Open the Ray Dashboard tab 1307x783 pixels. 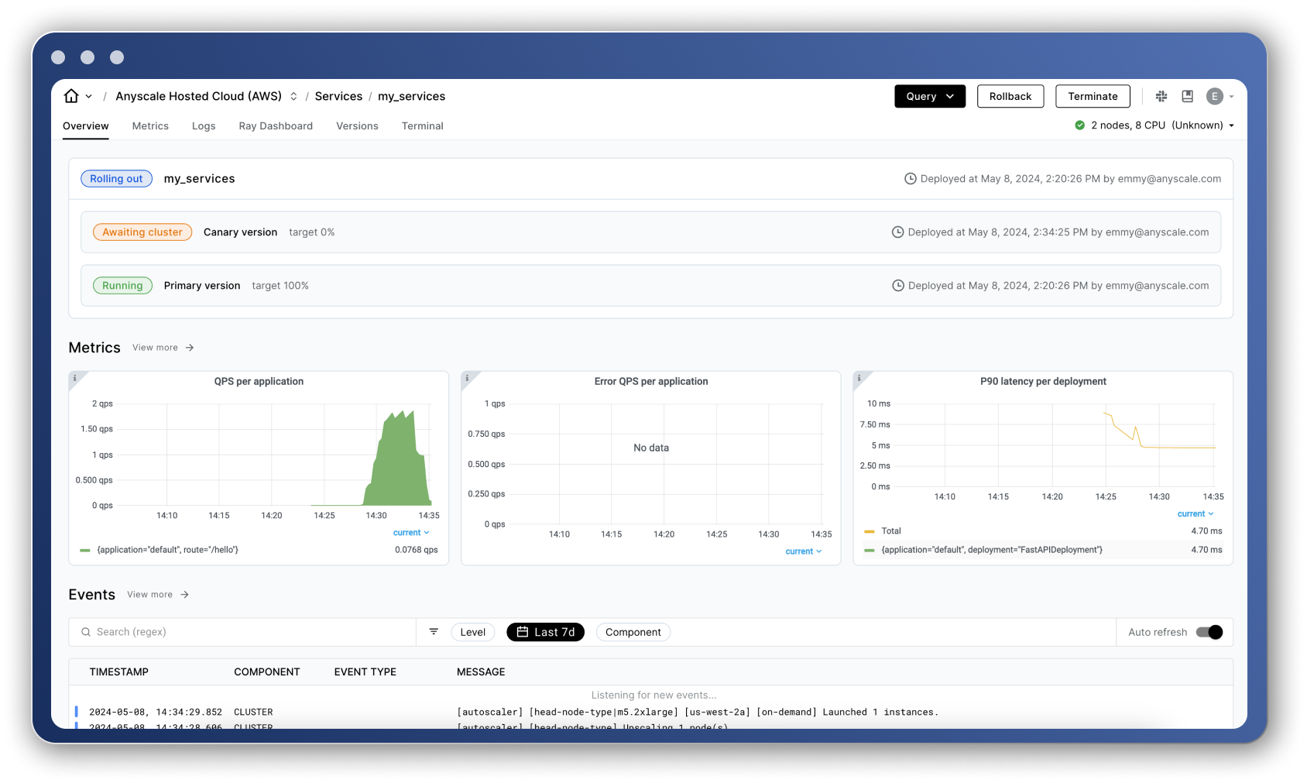(x=276, y=126)
